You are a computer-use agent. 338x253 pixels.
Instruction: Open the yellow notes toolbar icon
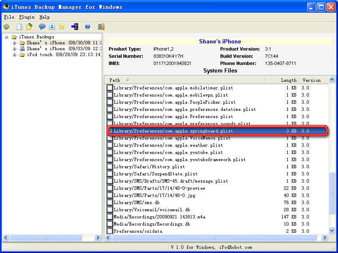pyautogui.click(x=62, y=27)
